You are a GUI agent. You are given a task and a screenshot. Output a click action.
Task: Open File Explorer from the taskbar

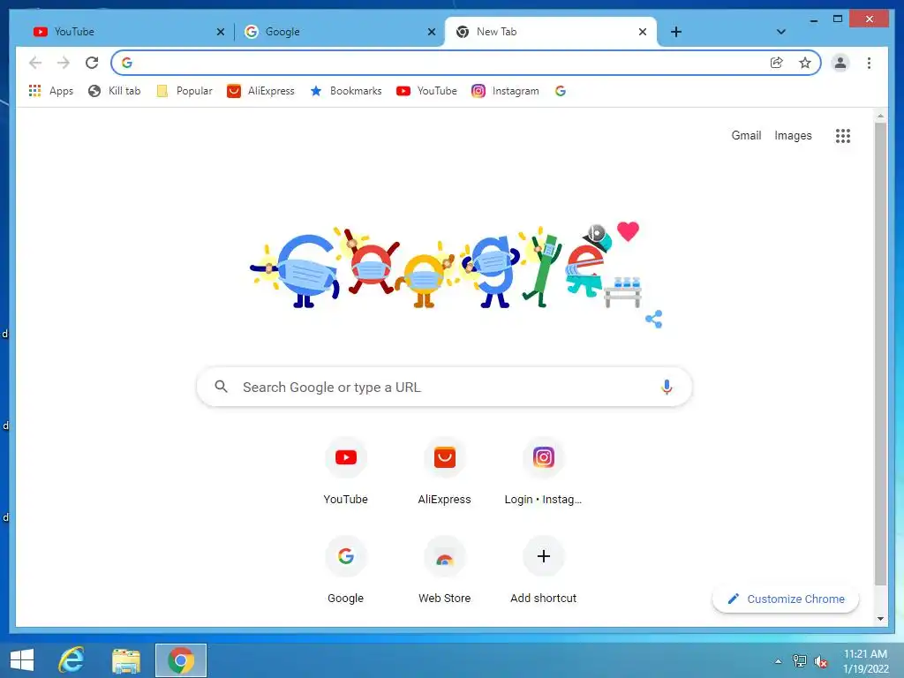126,660
